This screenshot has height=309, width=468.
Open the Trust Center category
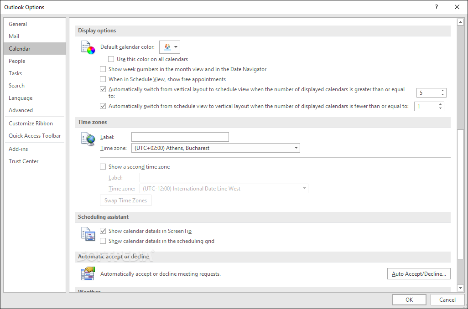(35, 161)
